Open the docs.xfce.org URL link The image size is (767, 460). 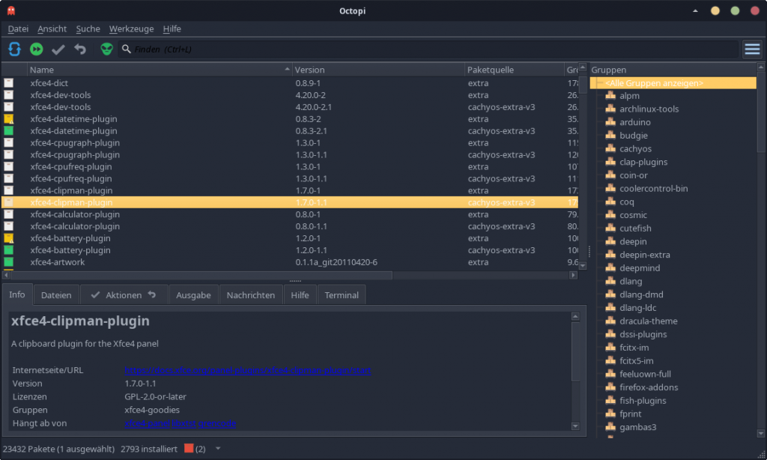(x=247, y=371)
